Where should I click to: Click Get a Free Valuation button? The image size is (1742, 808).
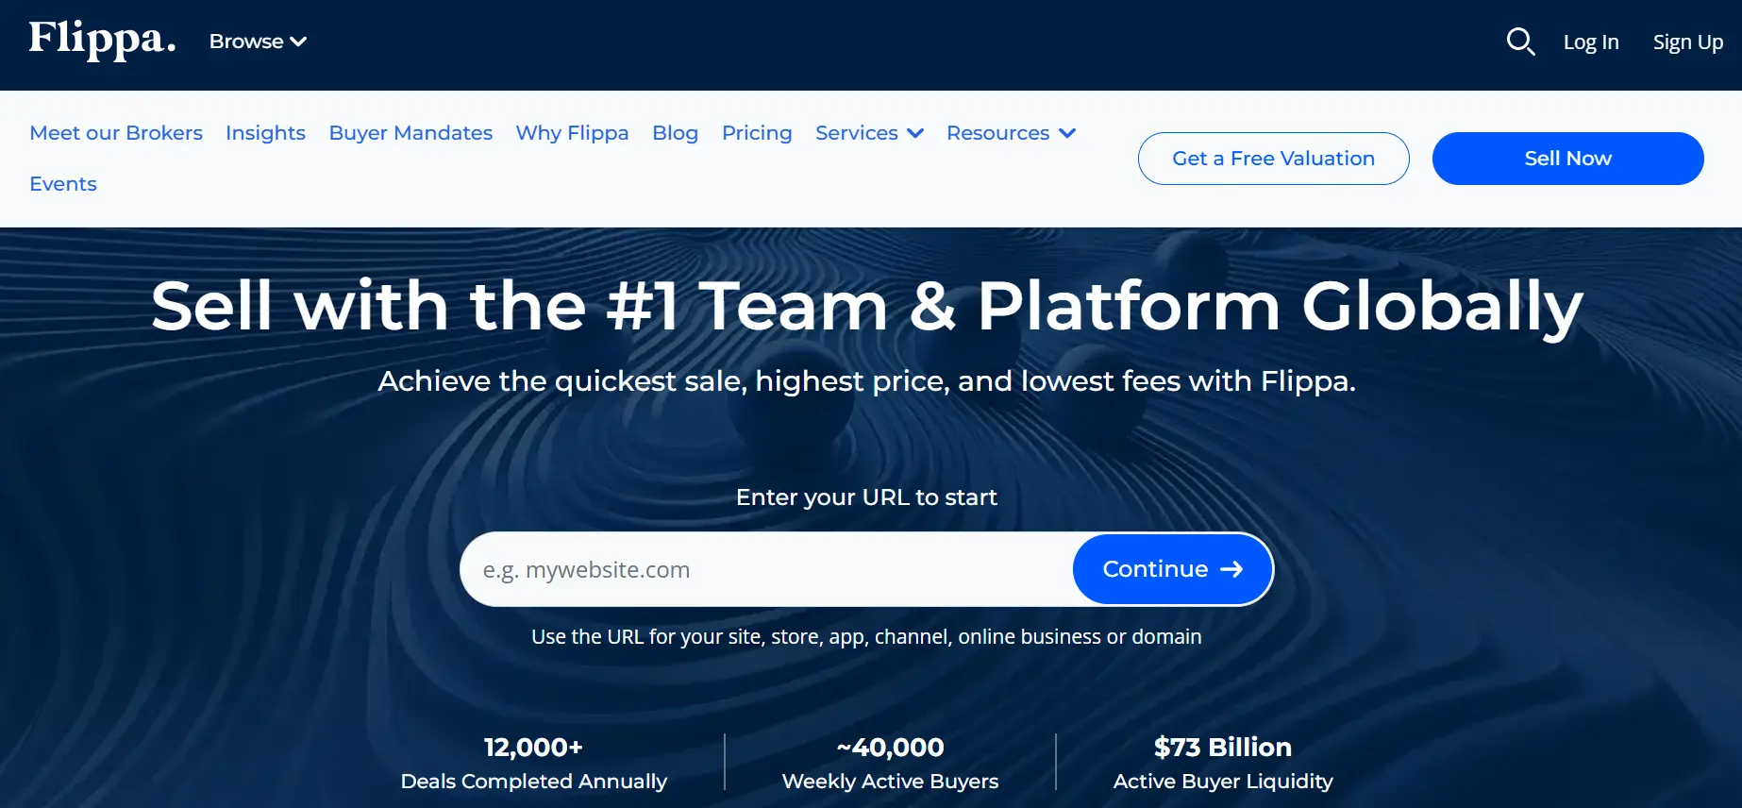(x=1273, y=159)
